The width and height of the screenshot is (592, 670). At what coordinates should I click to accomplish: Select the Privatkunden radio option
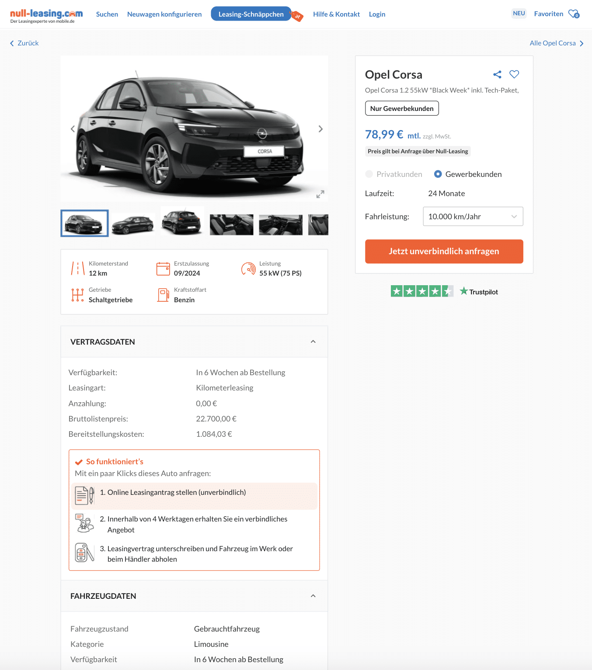click(x=369, y=174)
